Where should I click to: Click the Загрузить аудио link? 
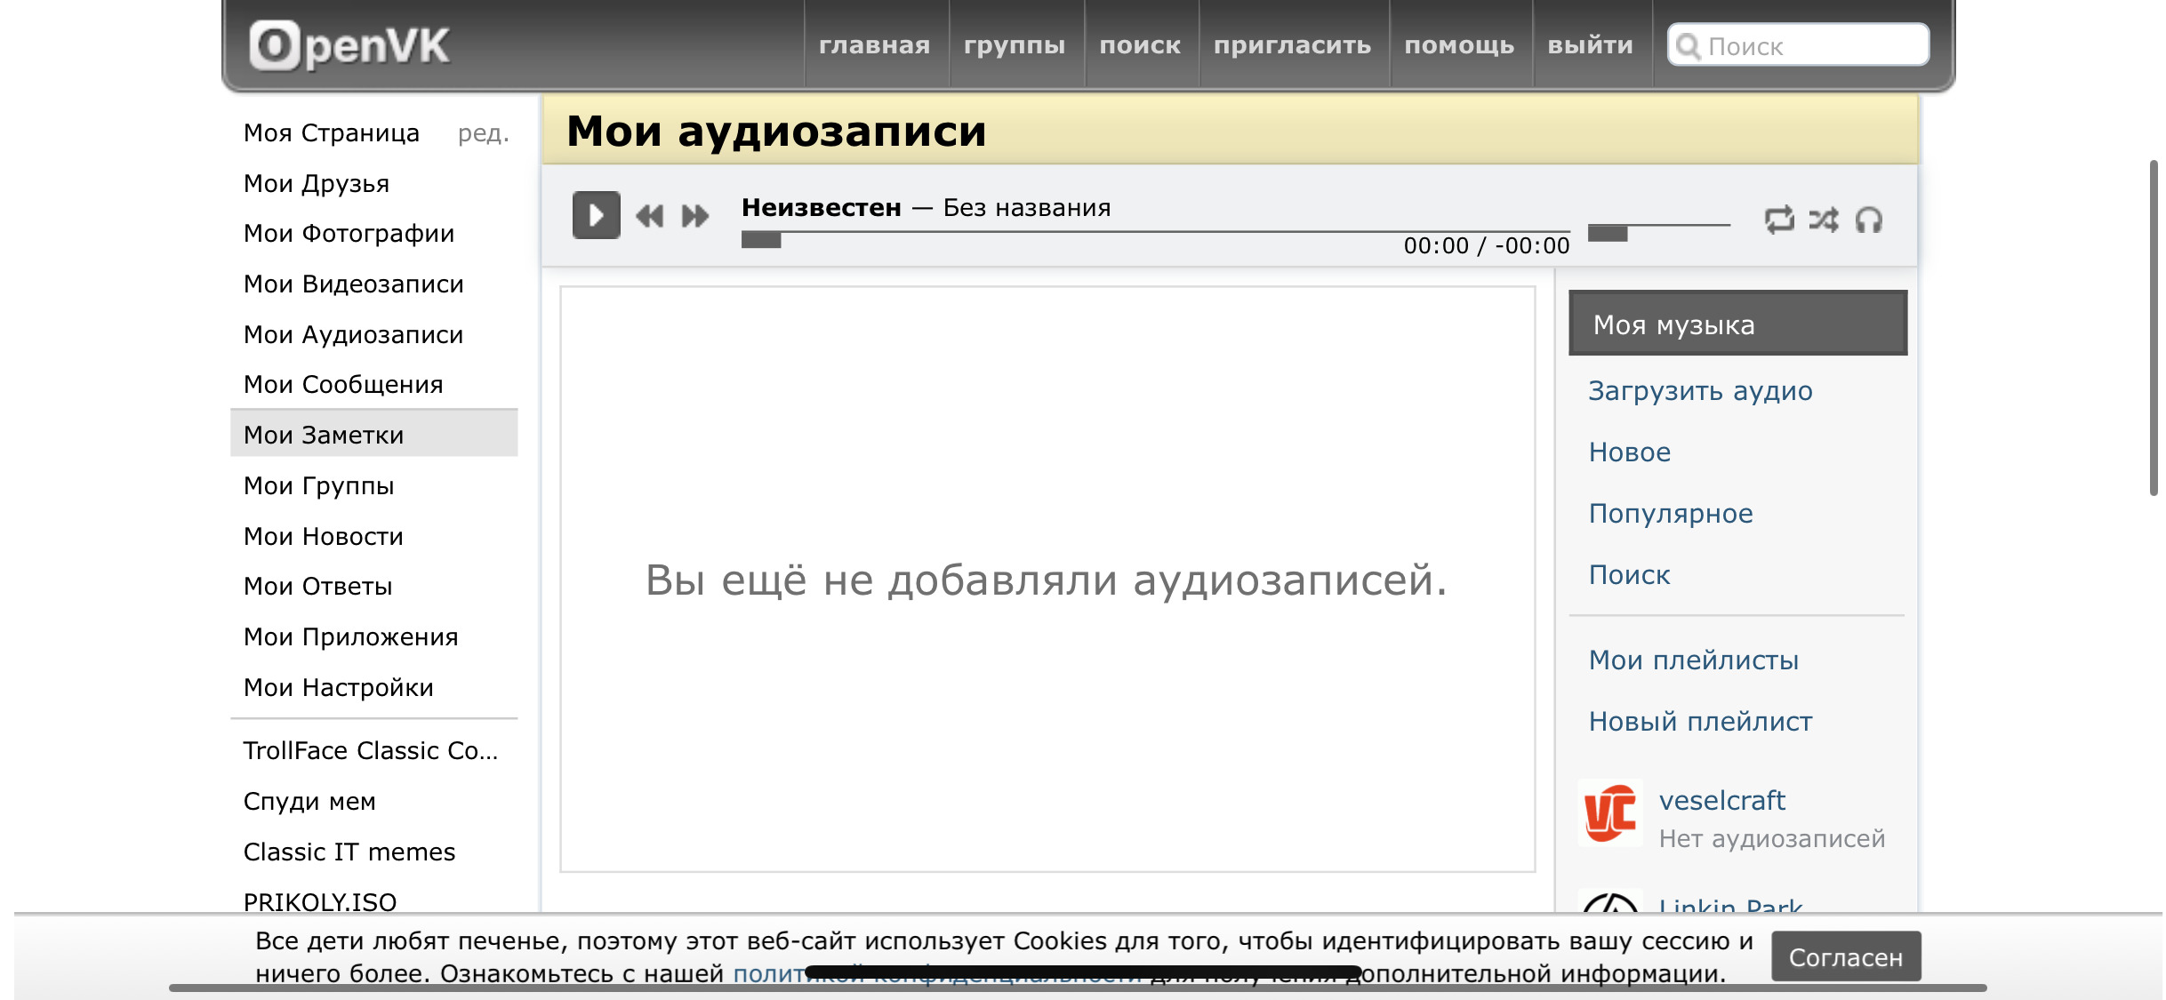click(1700, 391)
